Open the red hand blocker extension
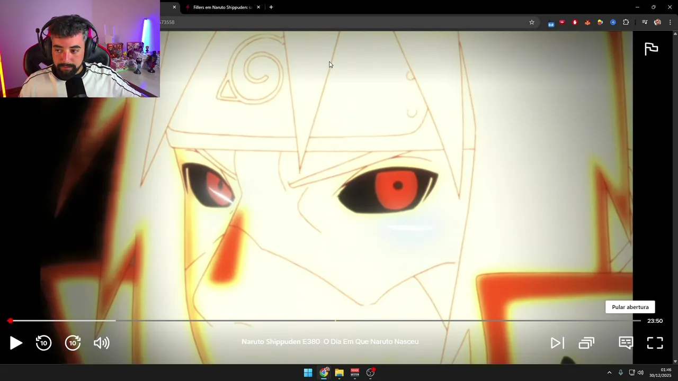Screen dimensions: 678x381 575,22
